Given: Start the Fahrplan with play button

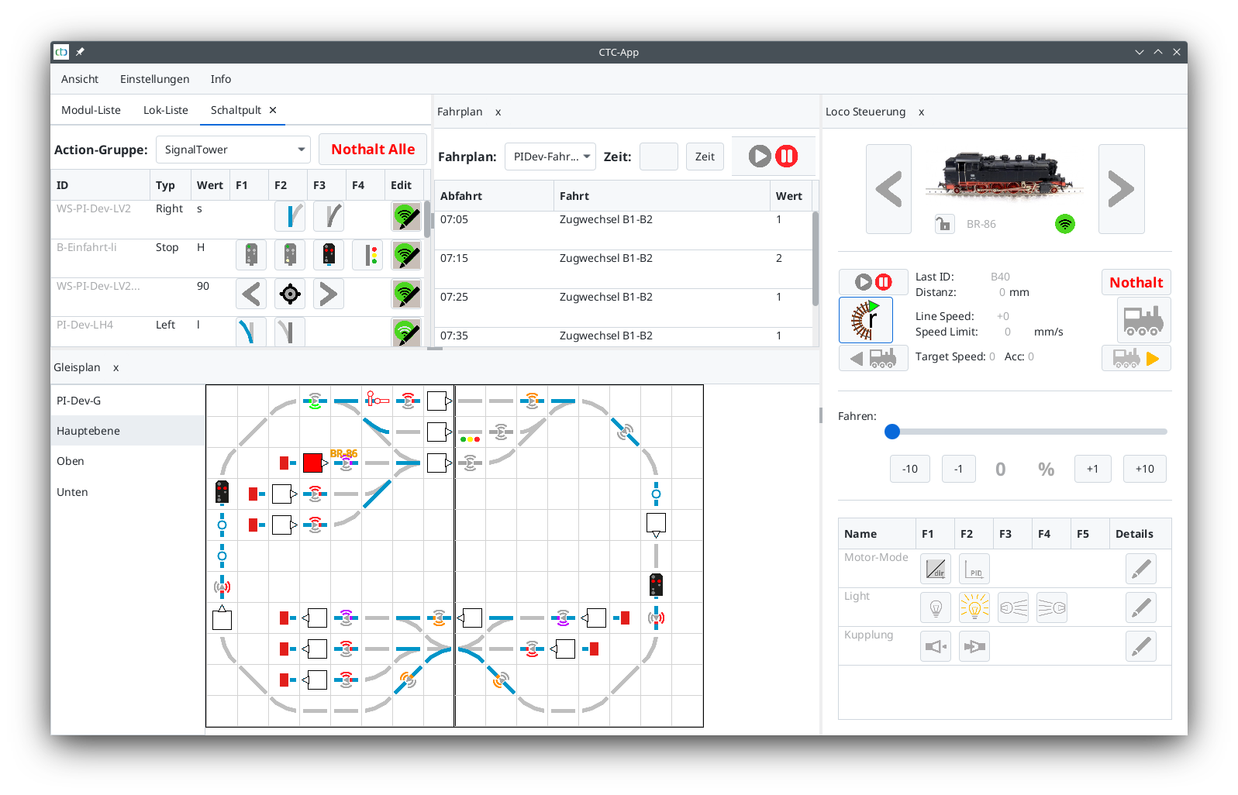Looking at the screenshot, I should tap(760, 156).
